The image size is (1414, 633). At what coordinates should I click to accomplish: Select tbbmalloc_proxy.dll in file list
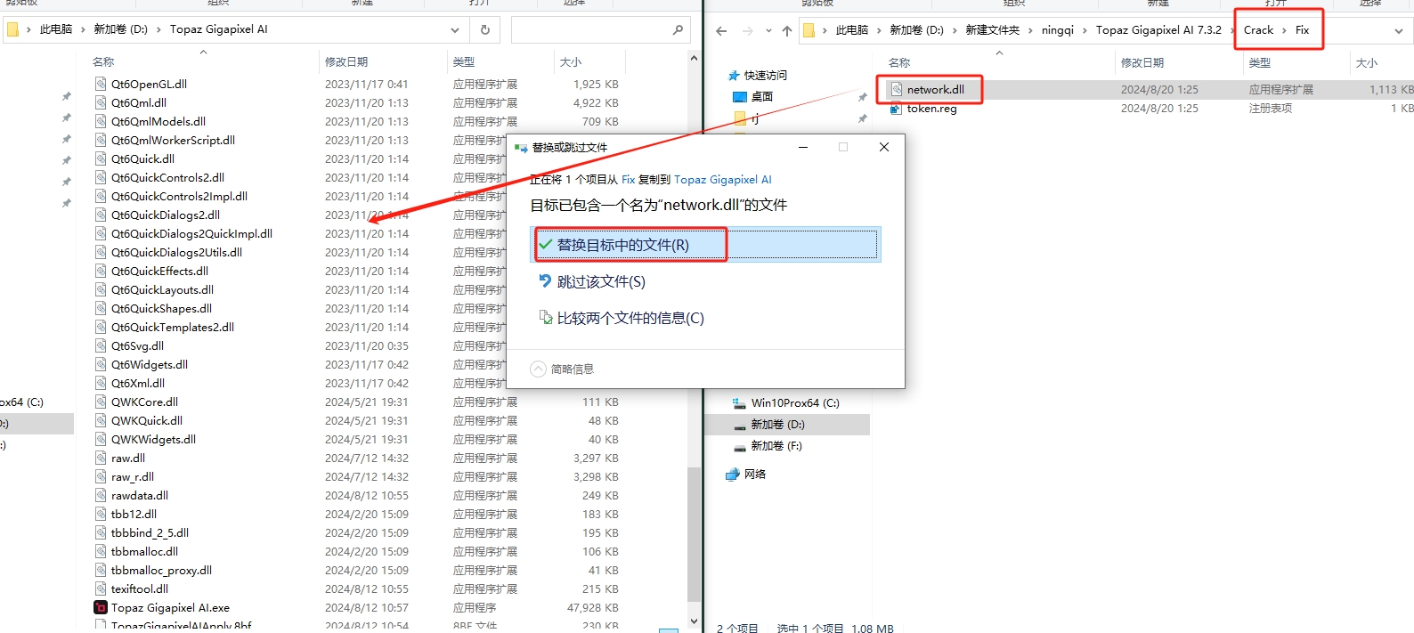161,570
